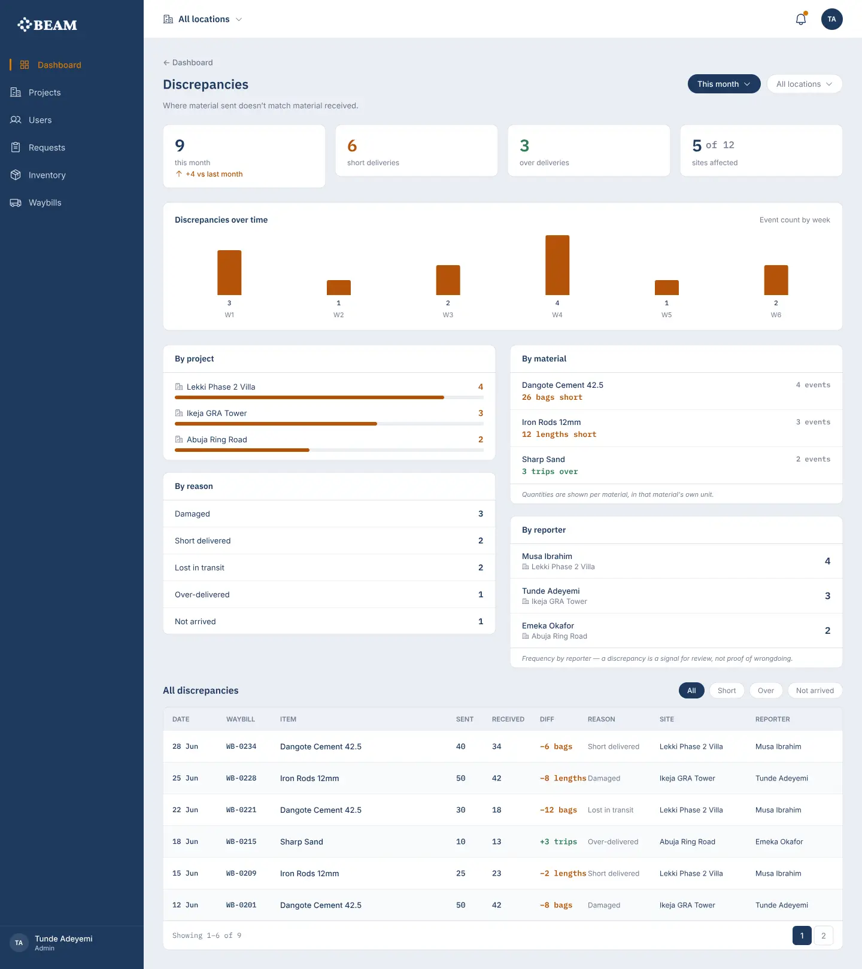Filter discrepancies table by Not arrived
862x969 pixels.
[x=815, y=690]
